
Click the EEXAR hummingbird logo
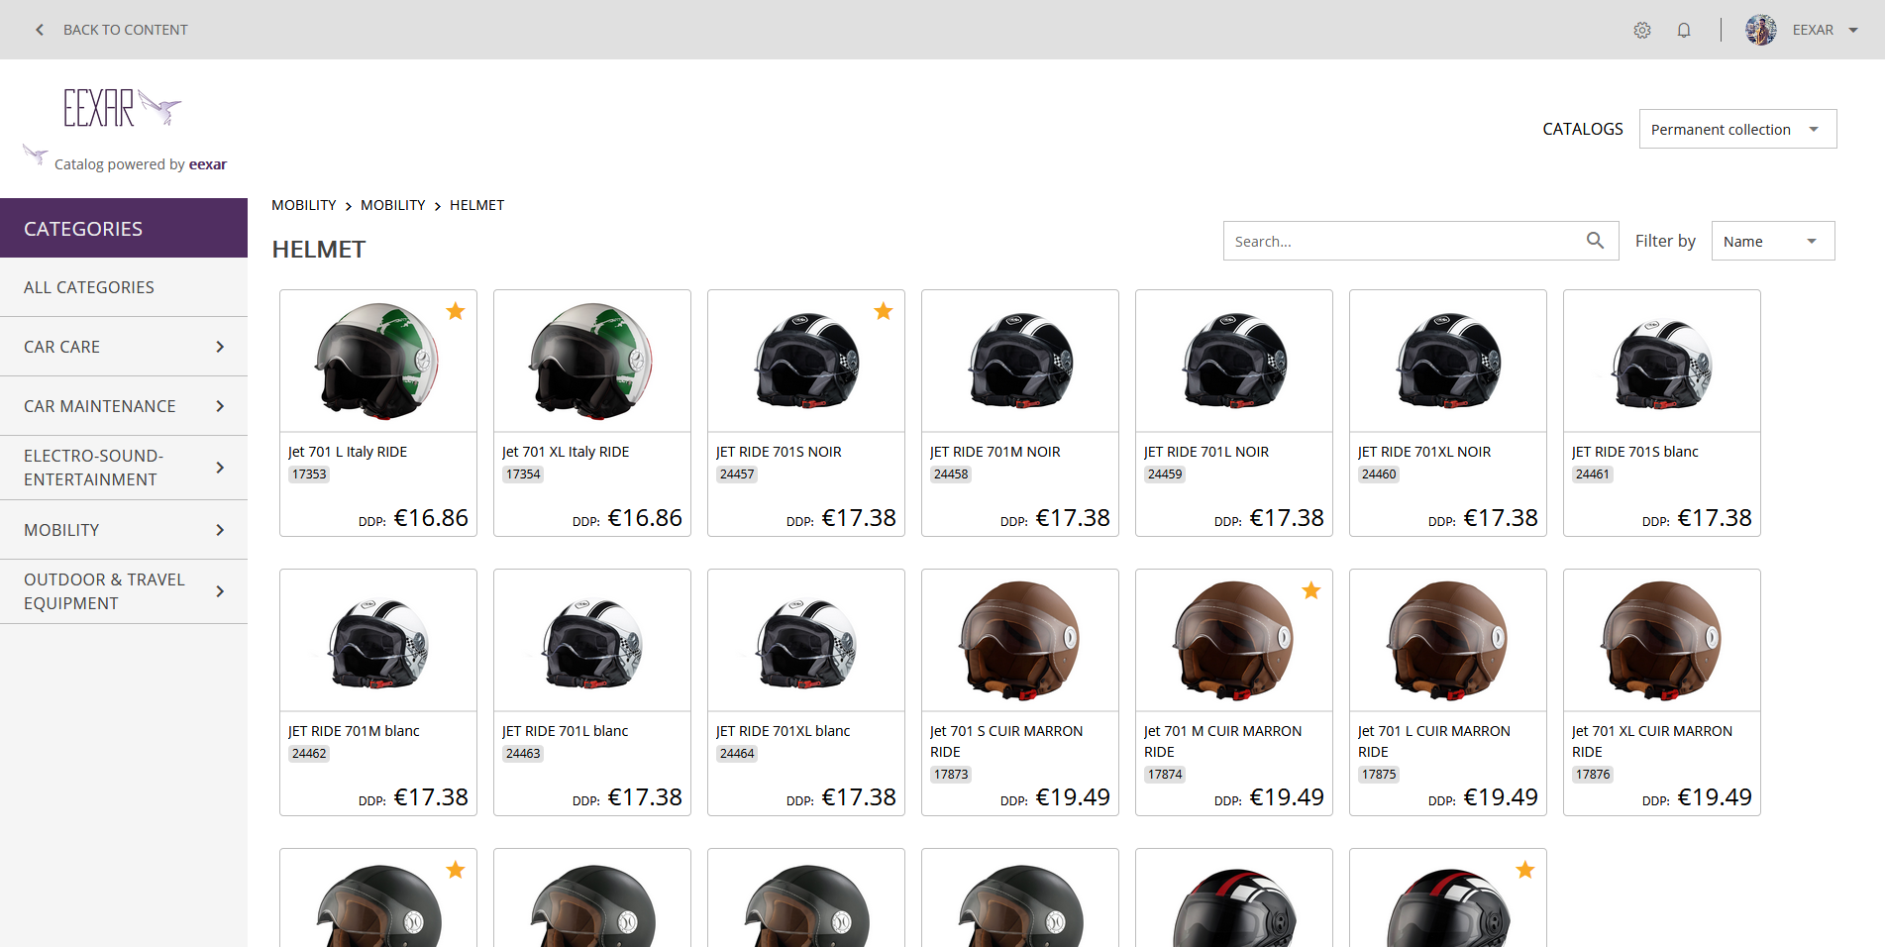(x=123, y=108)
